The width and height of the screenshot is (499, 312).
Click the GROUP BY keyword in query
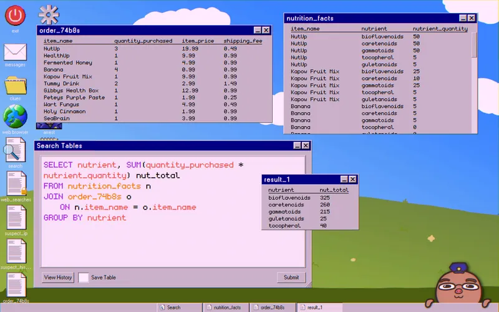[63, 218]
